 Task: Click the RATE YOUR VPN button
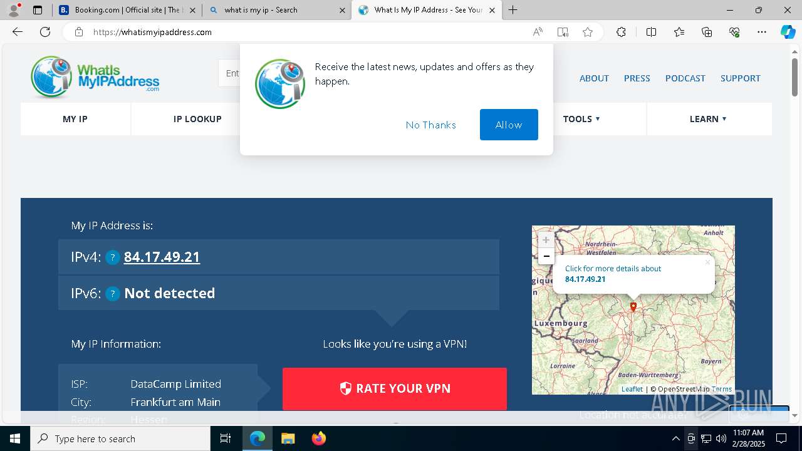tap(395, 388)
